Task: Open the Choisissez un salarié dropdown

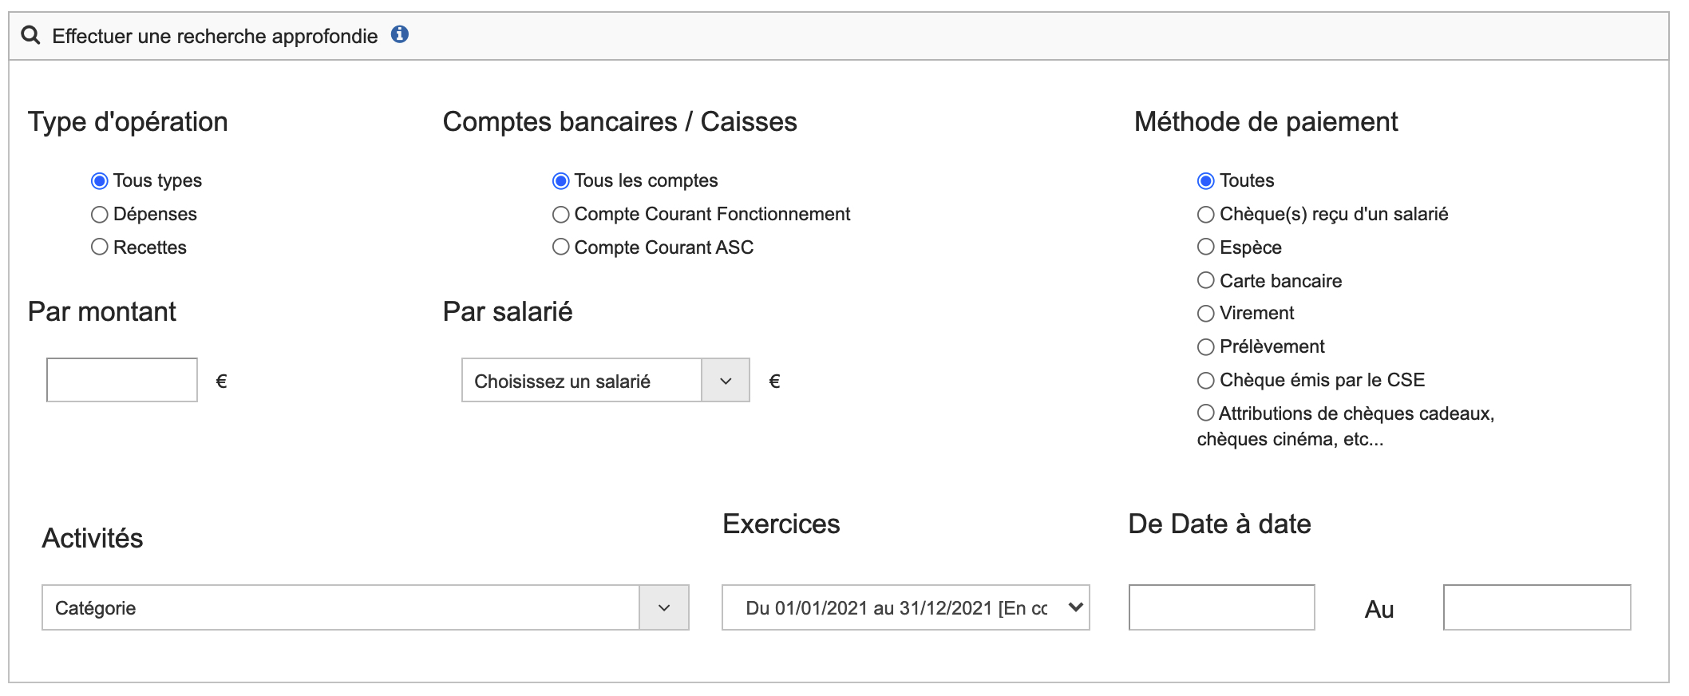Action: (x=605, y=381)
